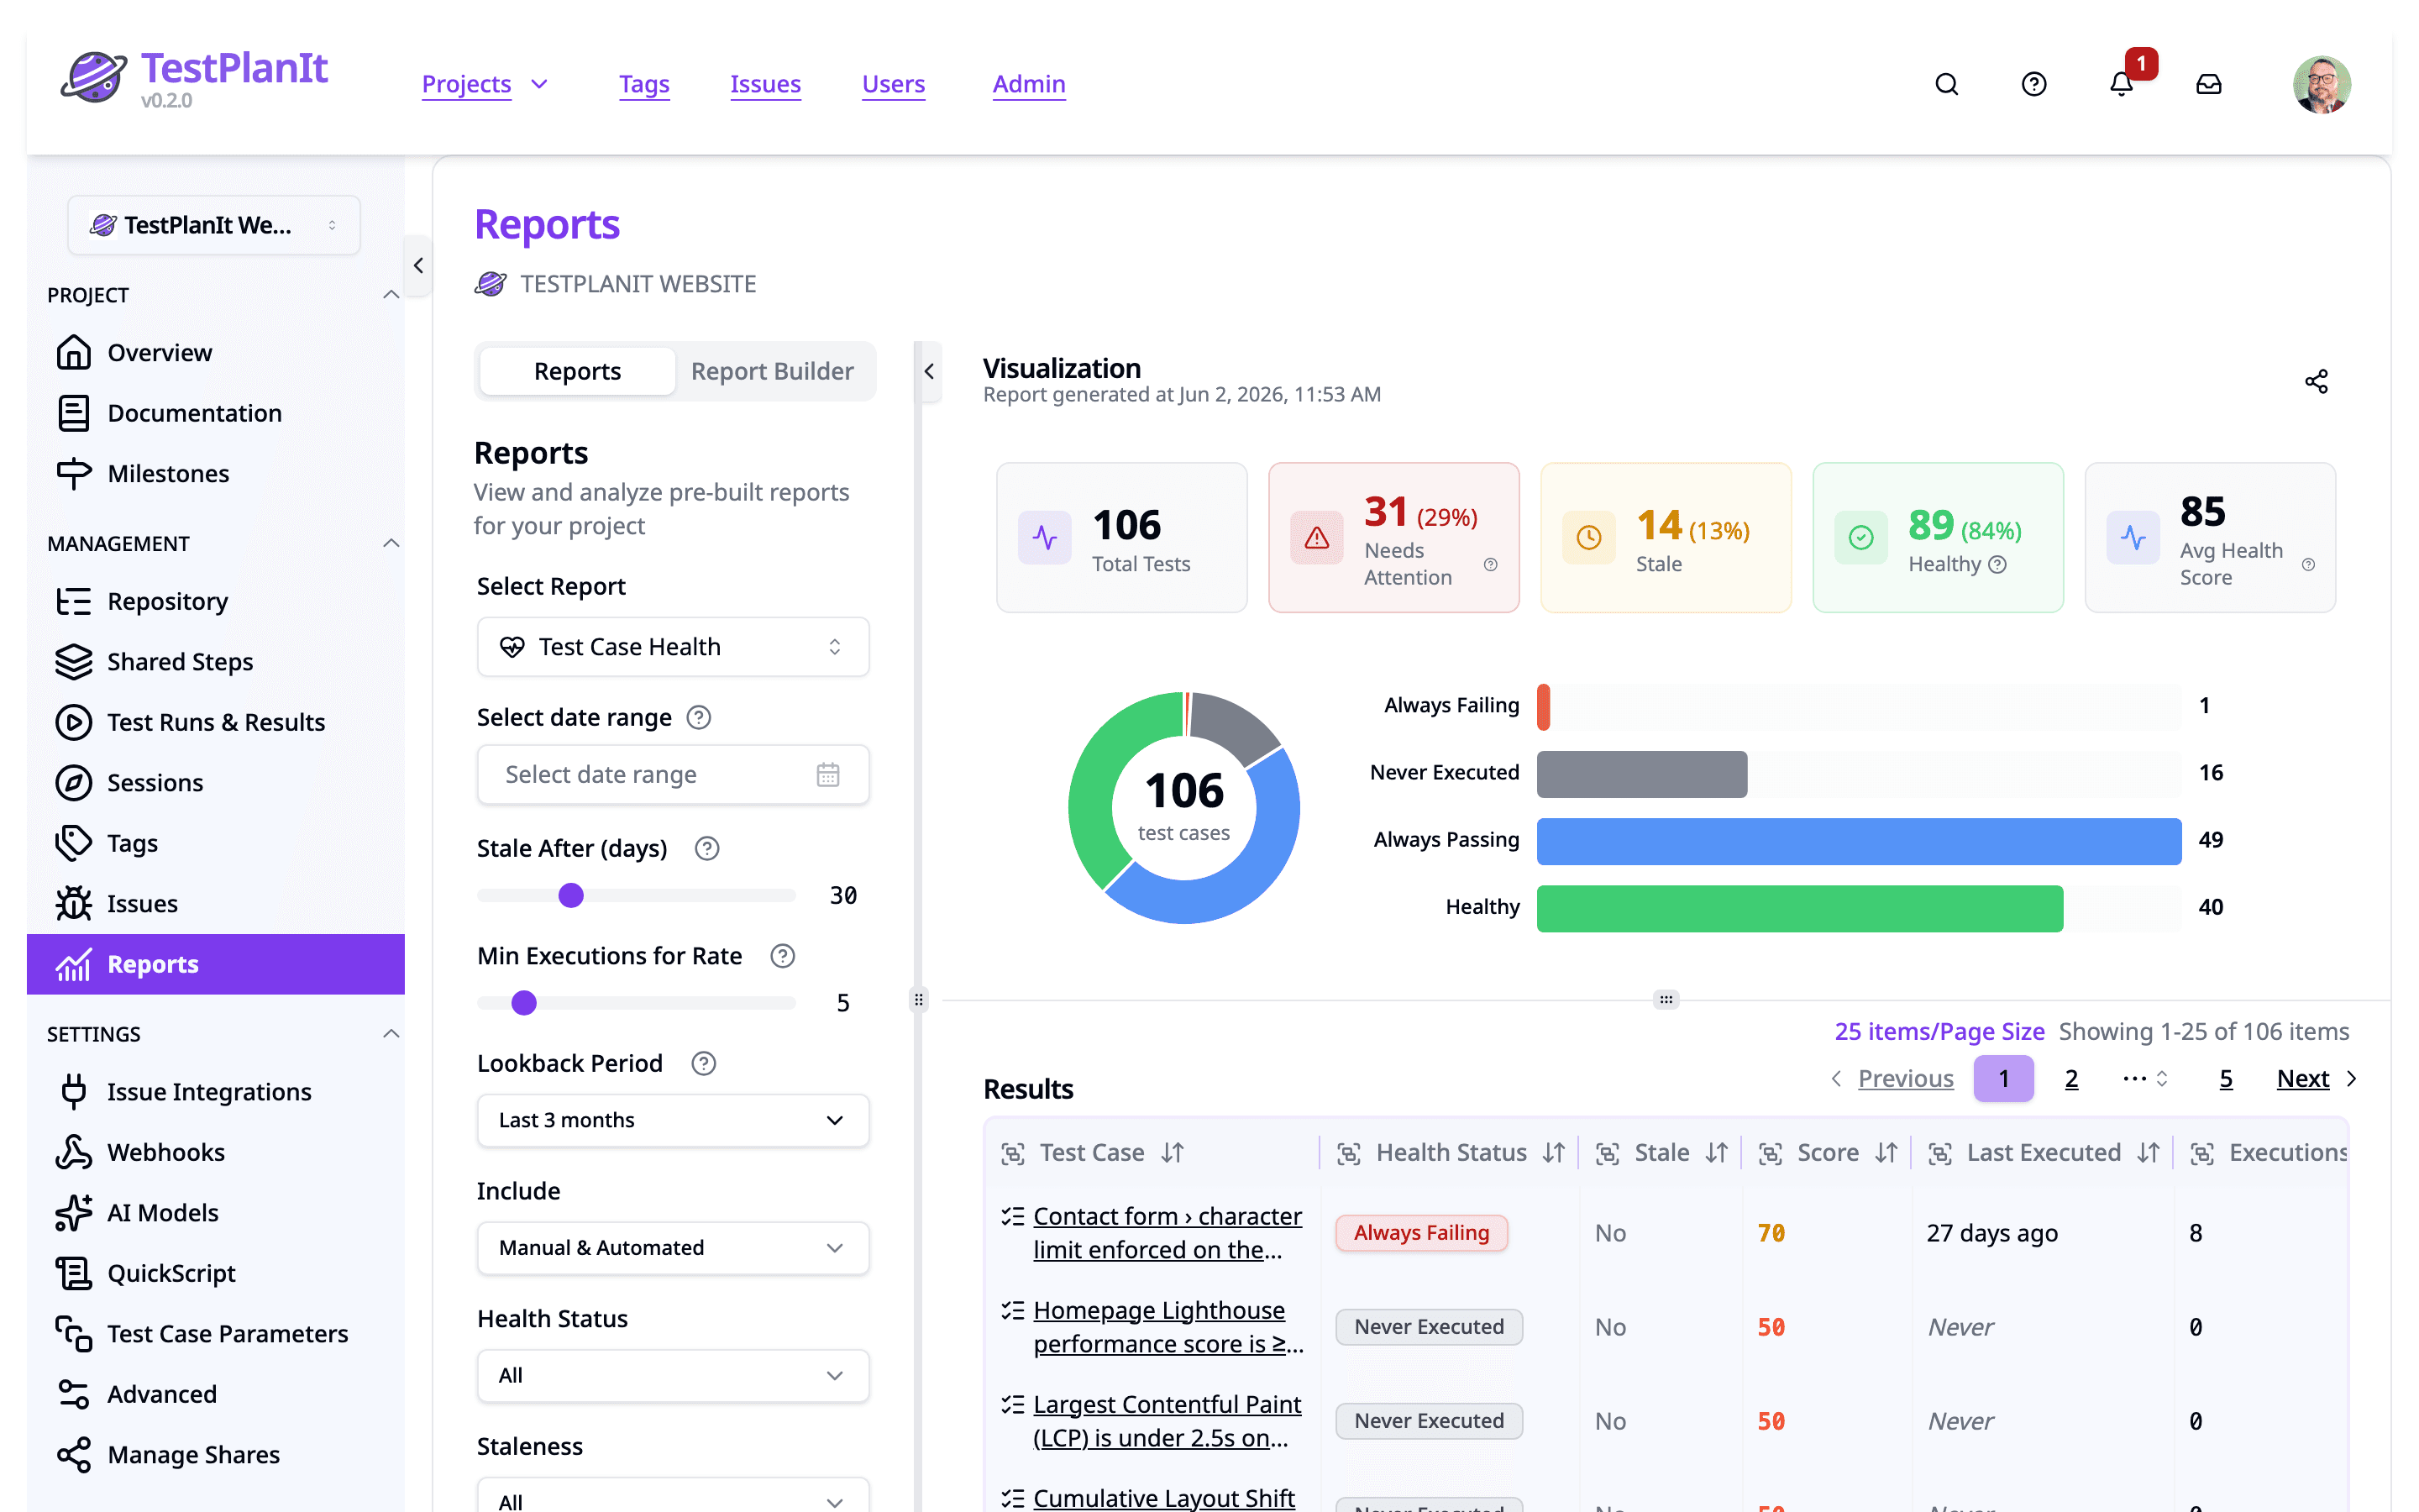Open page jump ellipsis selector in pagination
This screenshot has height=1512, width=2419.
[2144, 1078]
